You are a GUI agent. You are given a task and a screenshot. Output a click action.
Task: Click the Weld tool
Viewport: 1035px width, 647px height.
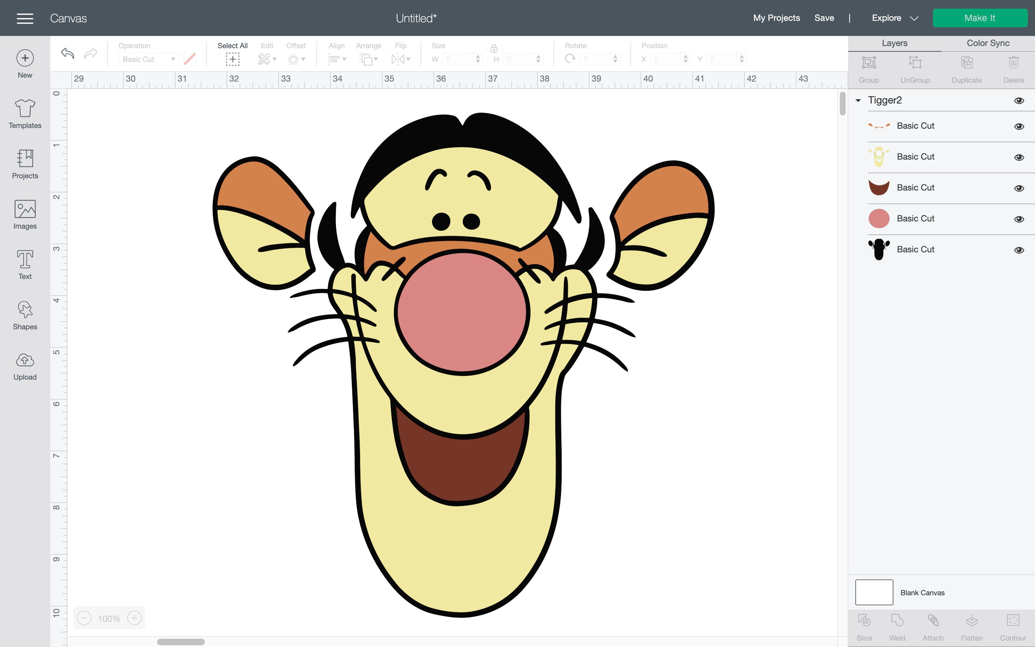(897, 625)
